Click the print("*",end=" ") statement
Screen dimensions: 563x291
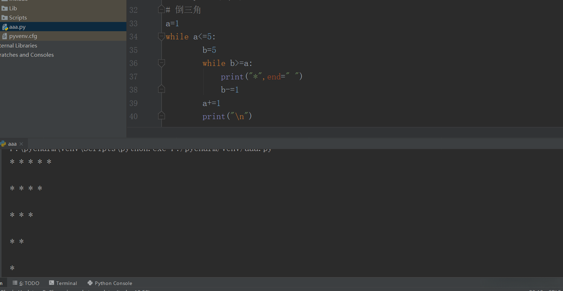point(262,77)
